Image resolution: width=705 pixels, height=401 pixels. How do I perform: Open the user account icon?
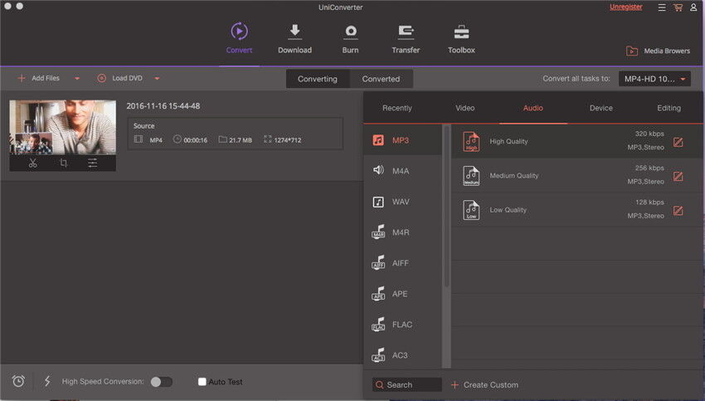693,7
